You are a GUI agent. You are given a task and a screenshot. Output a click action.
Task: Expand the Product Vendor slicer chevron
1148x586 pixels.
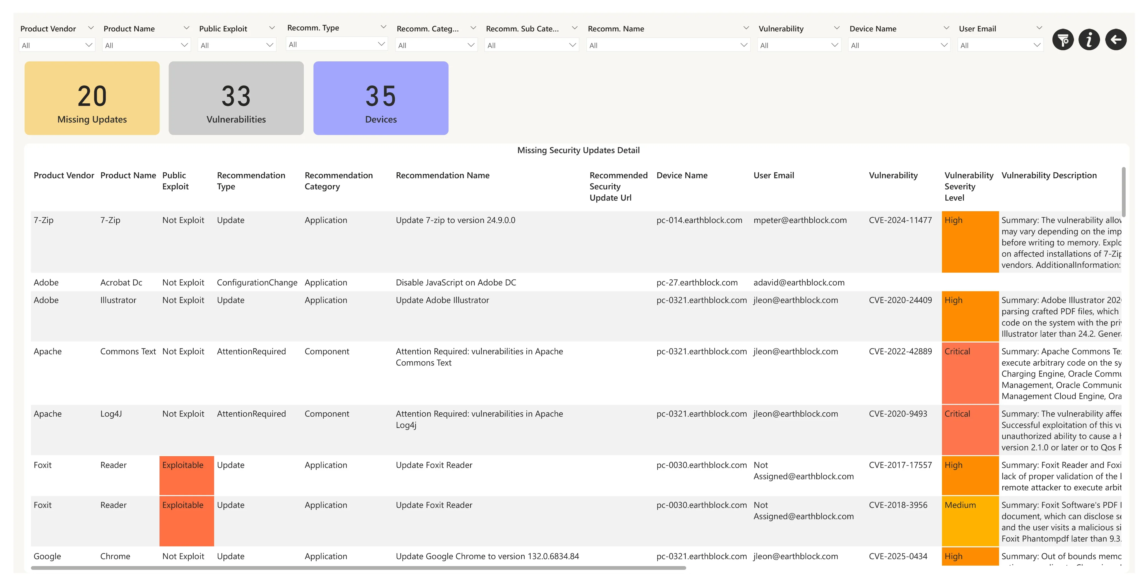(91, 28)
